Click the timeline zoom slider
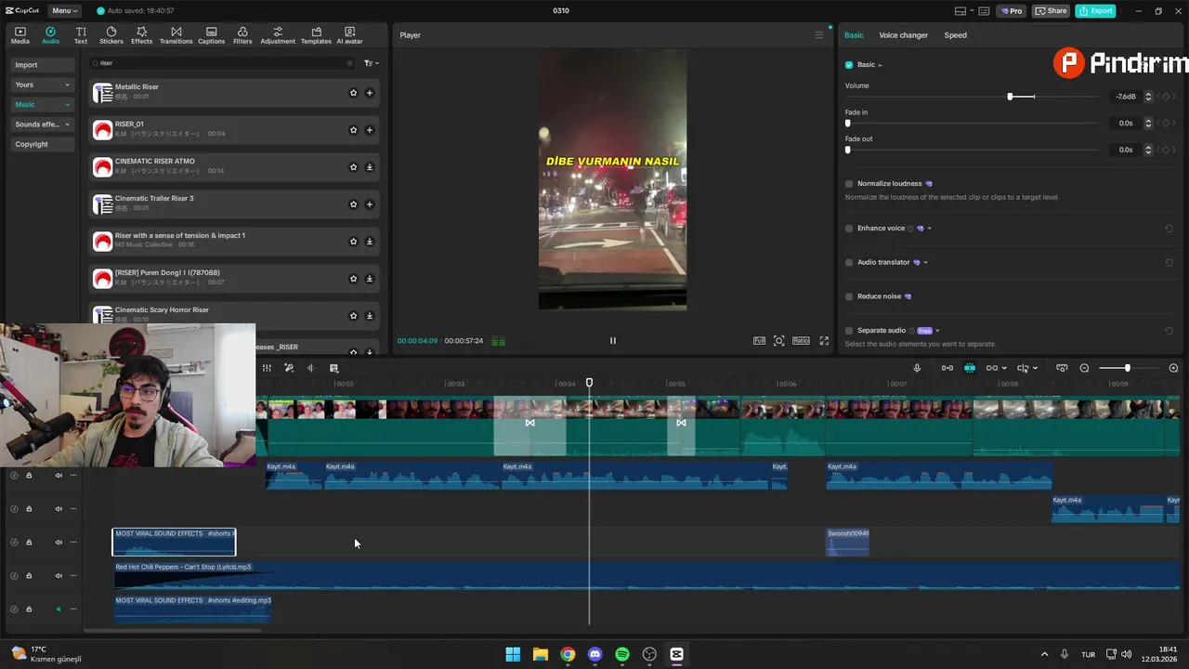Viewport: 1189px width, 669px height. tap(1127, 368)
